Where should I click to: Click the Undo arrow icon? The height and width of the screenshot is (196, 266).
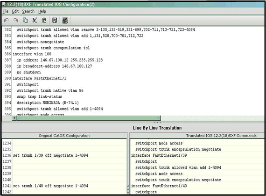[x=6, y=21]
